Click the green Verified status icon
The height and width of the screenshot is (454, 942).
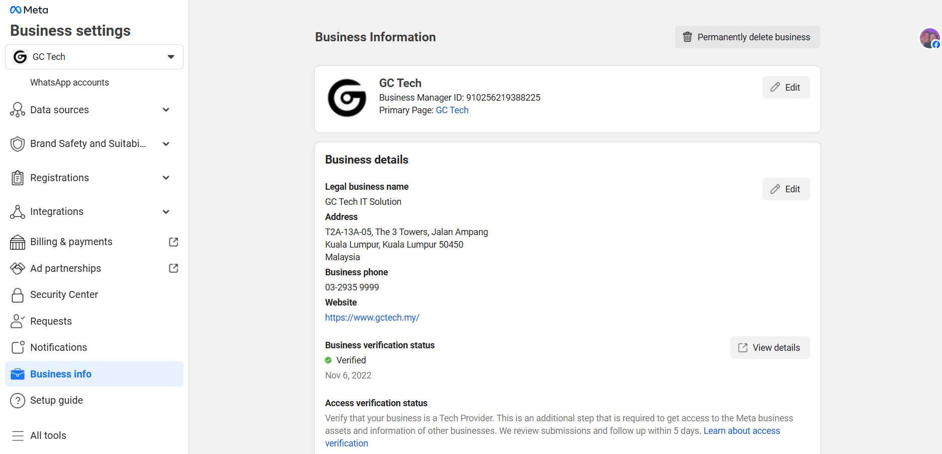click(328, 360)
